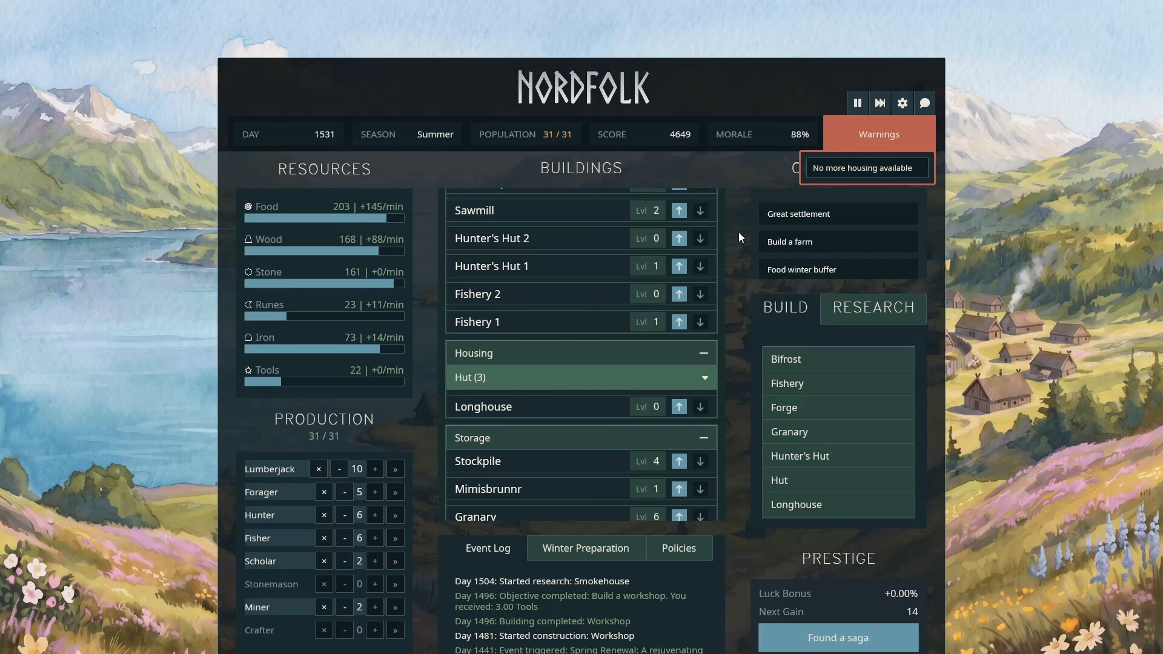Set Scholar workers to zero via ×
Viewport: 1163px width, 654px height.
[324, 561]
